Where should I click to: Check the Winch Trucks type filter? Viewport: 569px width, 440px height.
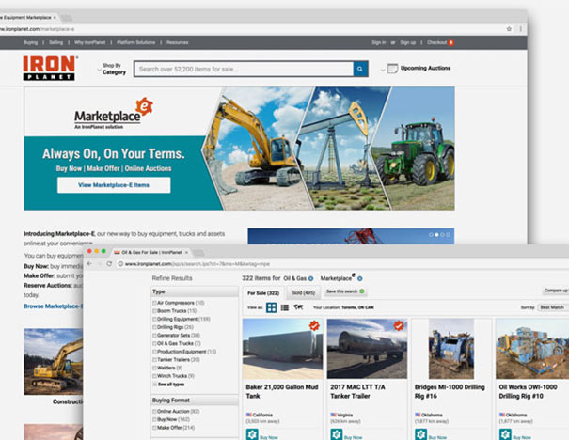154,376
